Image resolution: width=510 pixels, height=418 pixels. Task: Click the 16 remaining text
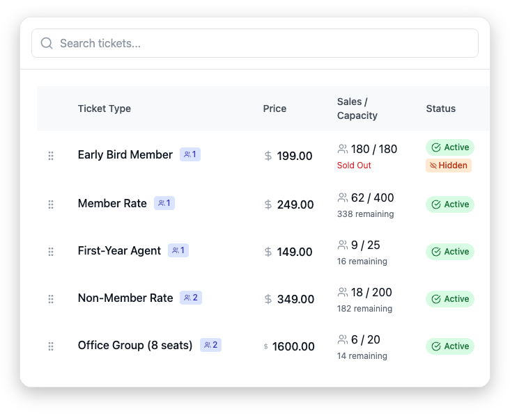(362, 262)
